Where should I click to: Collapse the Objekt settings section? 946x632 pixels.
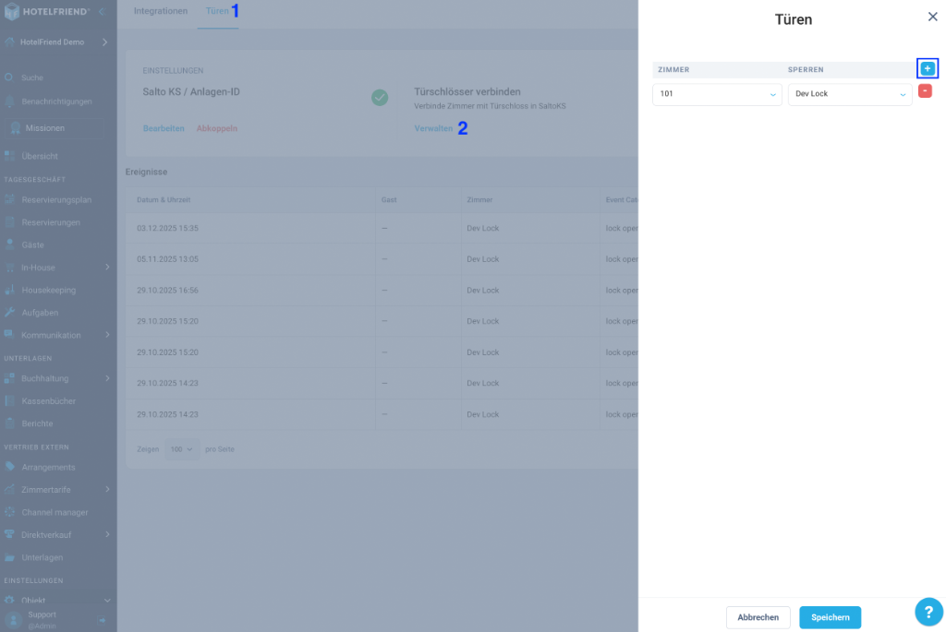coord(107,601)
